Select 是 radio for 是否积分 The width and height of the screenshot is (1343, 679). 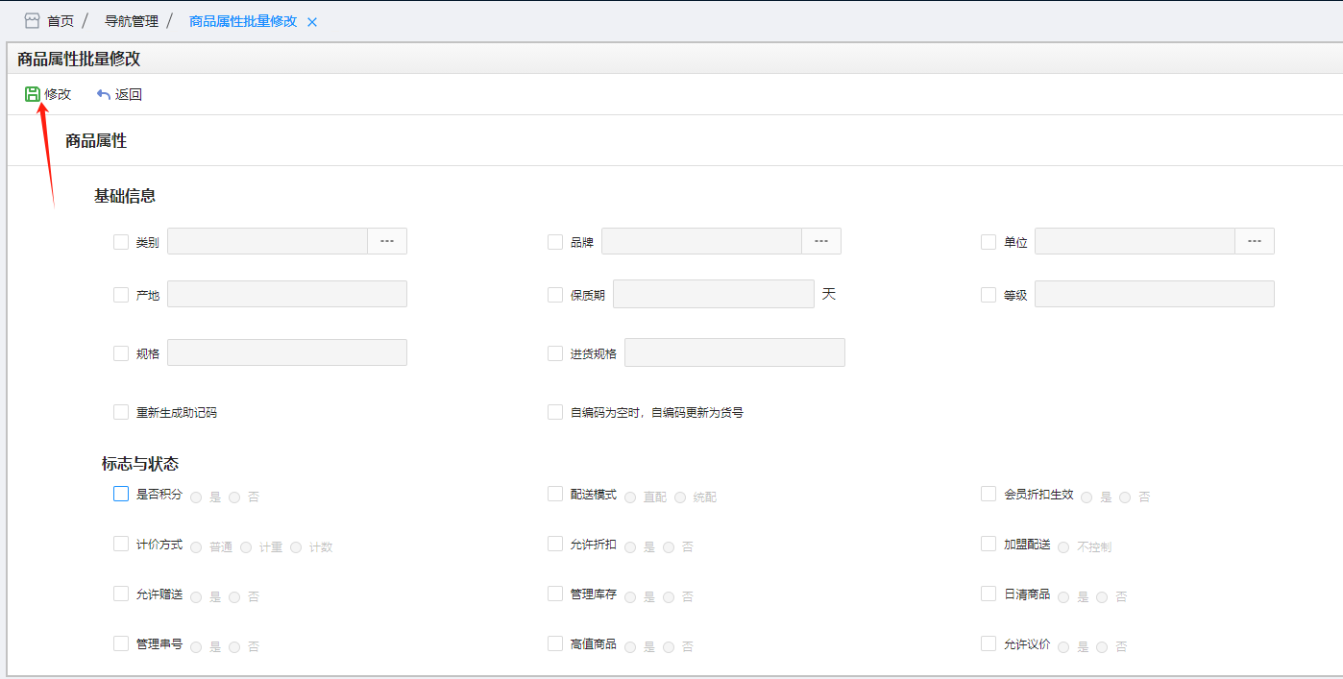[x=196, y=497]
